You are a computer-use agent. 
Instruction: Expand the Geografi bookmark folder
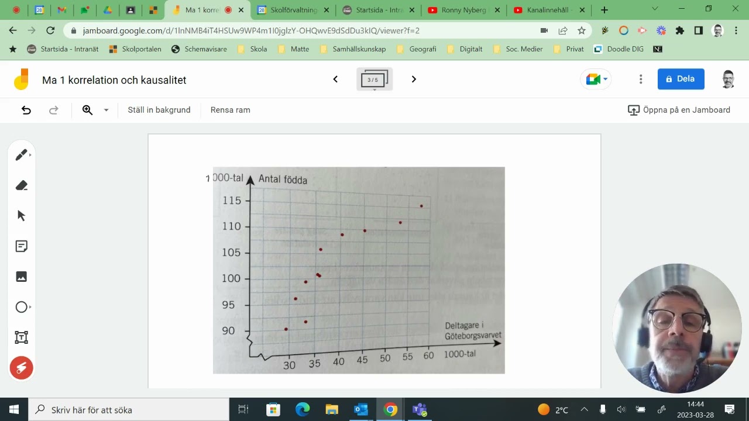416,49
